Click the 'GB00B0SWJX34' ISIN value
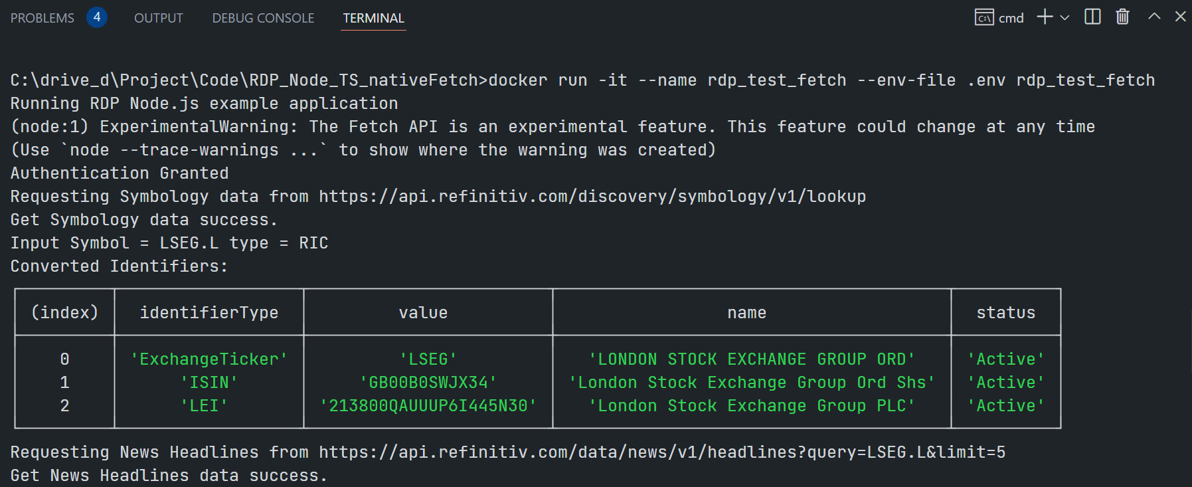1192x487 pixels. [x=428, y=383]
